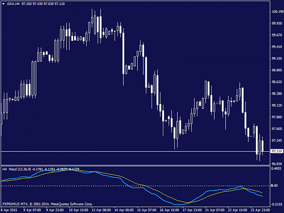
Task: Click the 98.380 price scale label
Action: [277, 94]
